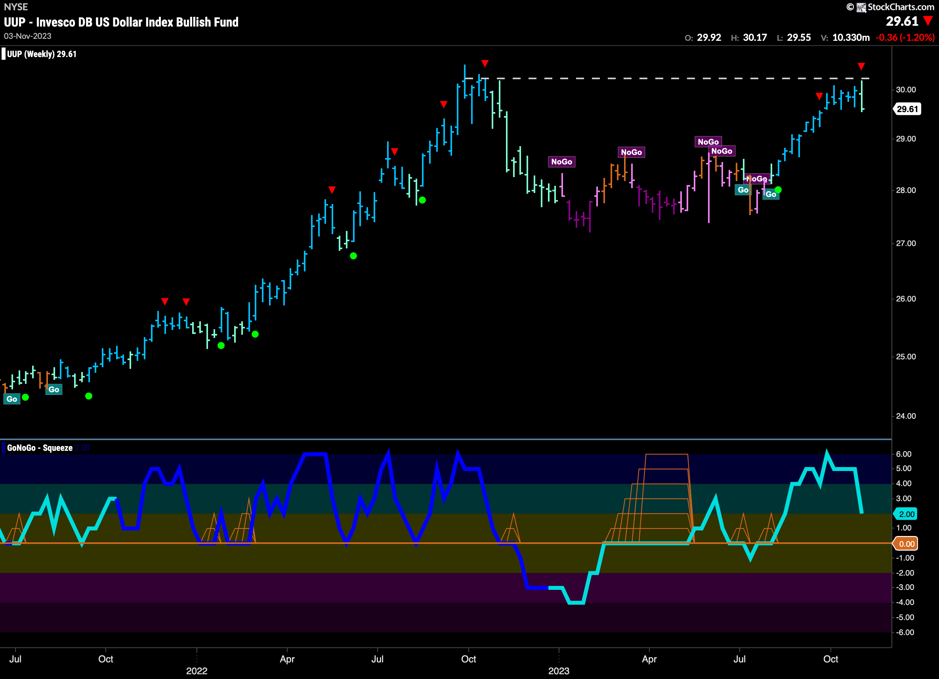Click the 24.00 price axis label

tap(906, 416)
